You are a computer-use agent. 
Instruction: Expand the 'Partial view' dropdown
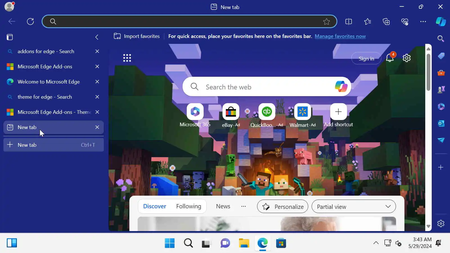pyautogui.click(x=354, y=207)
